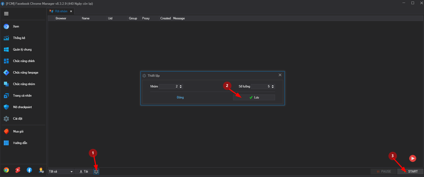Sort by the Proxy column header
424x177 pixels.
pos(150,18)
